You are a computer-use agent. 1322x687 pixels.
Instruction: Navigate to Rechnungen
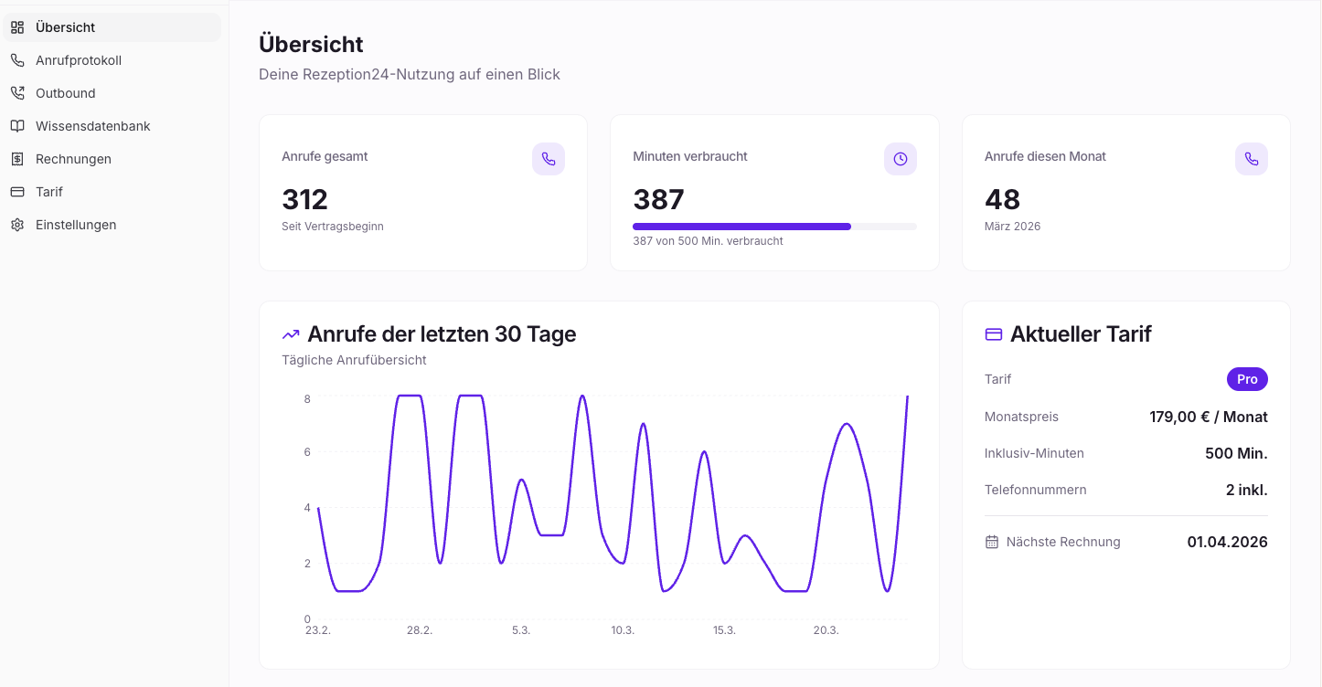112,159
